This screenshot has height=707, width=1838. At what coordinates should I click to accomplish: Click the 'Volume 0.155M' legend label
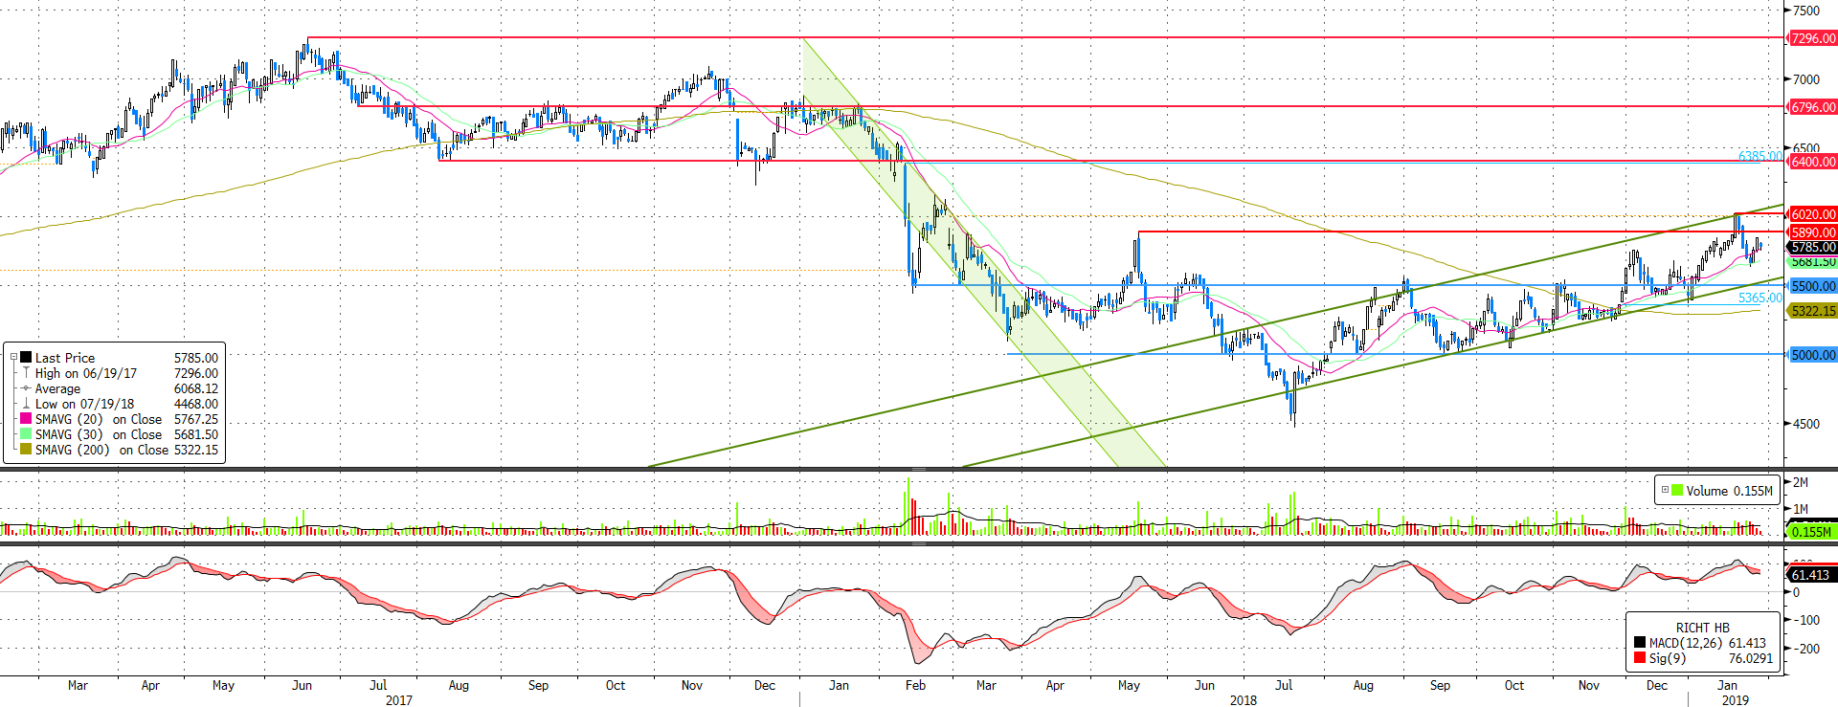(1729, 491)
